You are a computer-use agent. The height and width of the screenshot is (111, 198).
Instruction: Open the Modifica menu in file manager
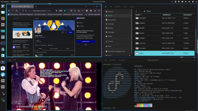click(x=118, y=7)
